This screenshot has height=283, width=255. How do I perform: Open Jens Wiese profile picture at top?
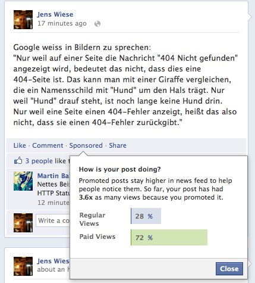coord(23,20)
